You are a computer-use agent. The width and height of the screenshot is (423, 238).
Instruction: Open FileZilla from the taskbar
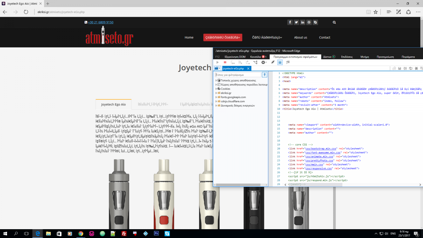(x=124, y=233)
